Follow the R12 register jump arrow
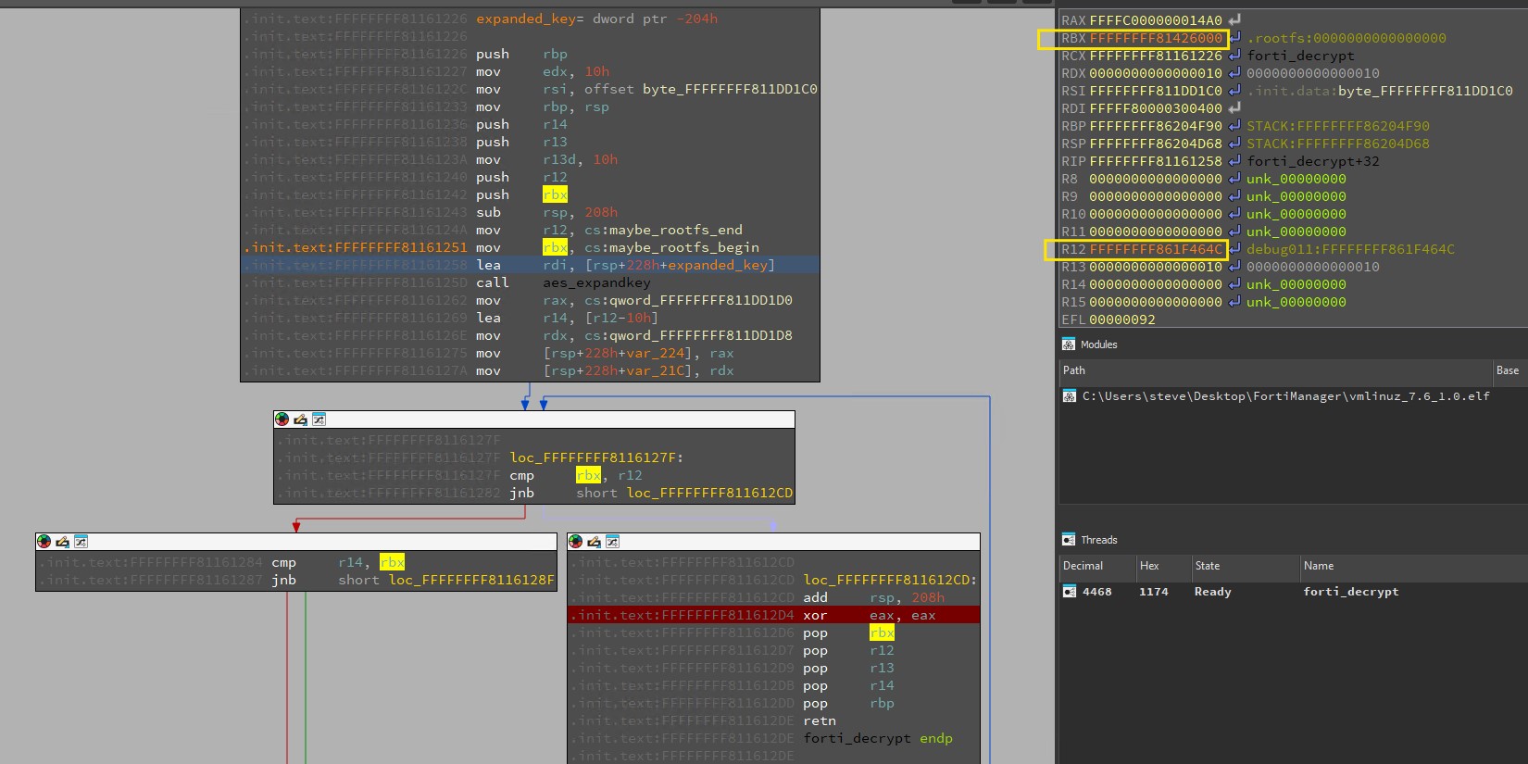This screenshot has width=1528, height=764. [x=1234, y=249]
